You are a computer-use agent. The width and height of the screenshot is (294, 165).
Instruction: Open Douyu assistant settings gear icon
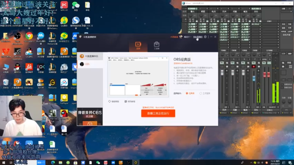[205, 37]
